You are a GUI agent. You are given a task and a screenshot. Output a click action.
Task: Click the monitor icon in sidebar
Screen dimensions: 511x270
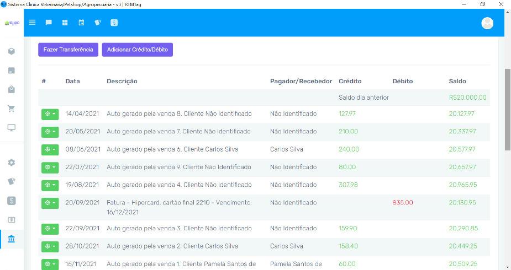pos(12,127)
